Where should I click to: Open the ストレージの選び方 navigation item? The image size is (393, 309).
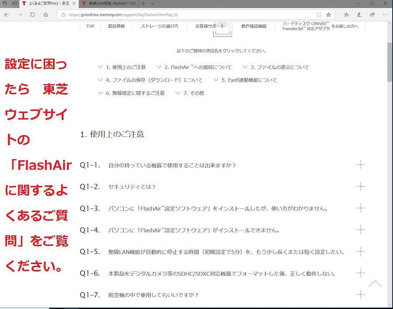click(160, 26)
